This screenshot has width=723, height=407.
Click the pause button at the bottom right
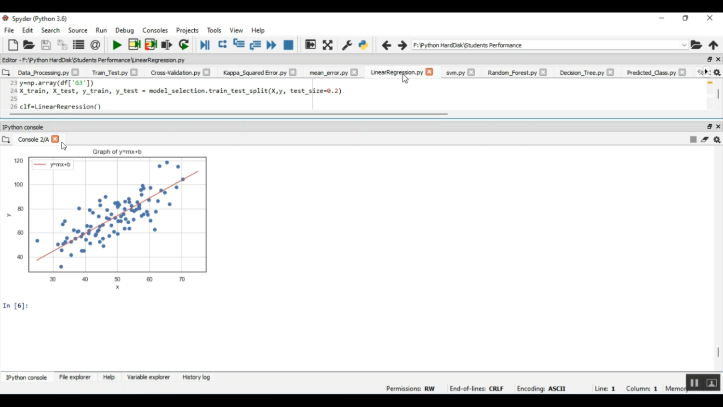pyautogui.click(x=694, y=383)
